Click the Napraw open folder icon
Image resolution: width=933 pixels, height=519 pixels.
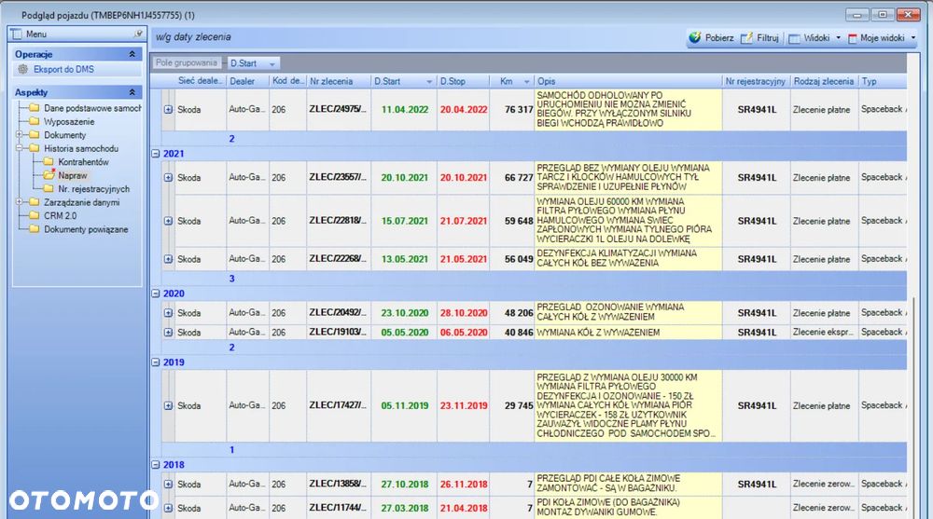[49, 175]
